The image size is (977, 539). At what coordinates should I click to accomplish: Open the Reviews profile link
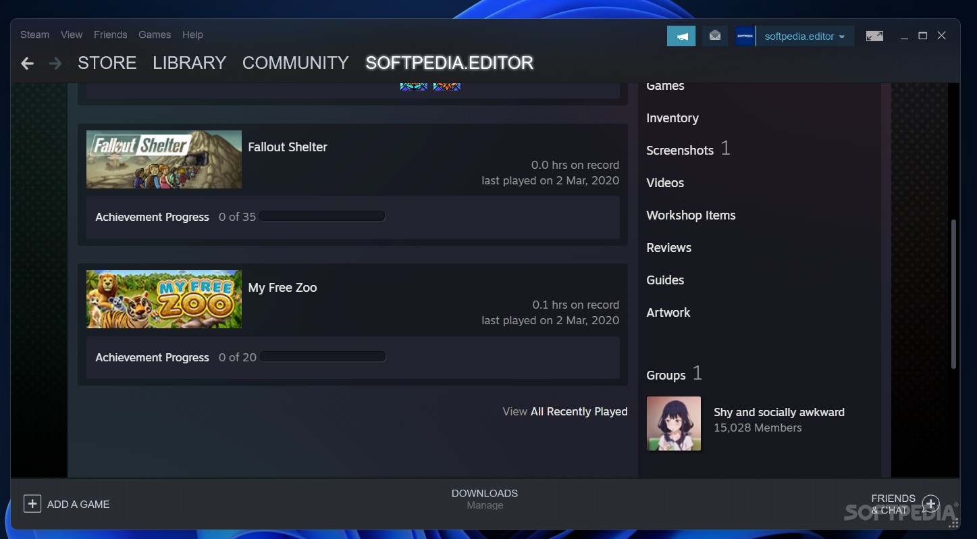point(668,248)
